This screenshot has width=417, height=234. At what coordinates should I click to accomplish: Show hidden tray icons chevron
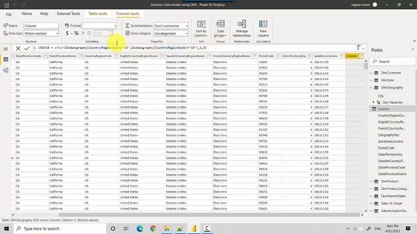pyautogui.click(x=347, y=228)
